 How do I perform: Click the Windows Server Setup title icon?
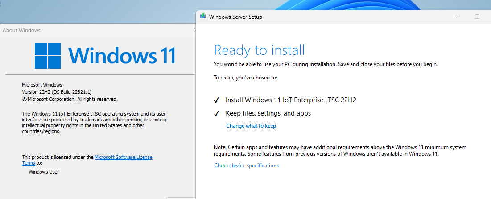click(203, 17)
